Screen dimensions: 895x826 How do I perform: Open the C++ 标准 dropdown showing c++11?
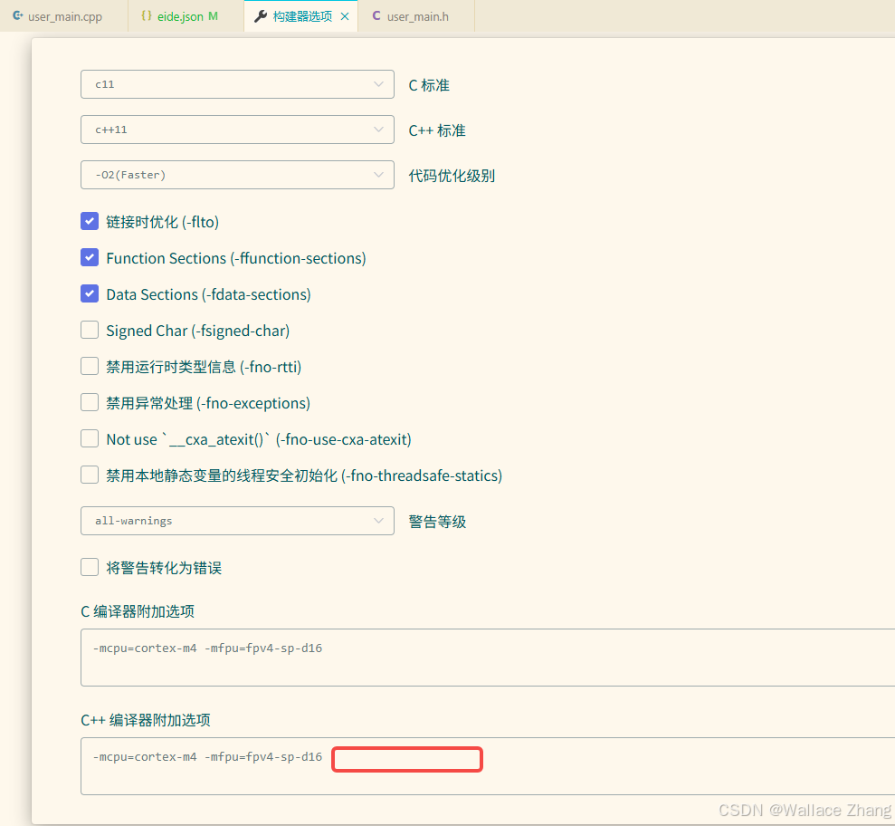(237, 130)
